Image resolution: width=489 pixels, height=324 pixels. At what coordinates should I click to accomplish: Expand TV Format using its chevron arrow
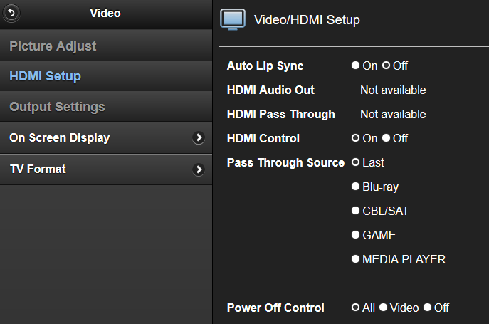[199, 169]
